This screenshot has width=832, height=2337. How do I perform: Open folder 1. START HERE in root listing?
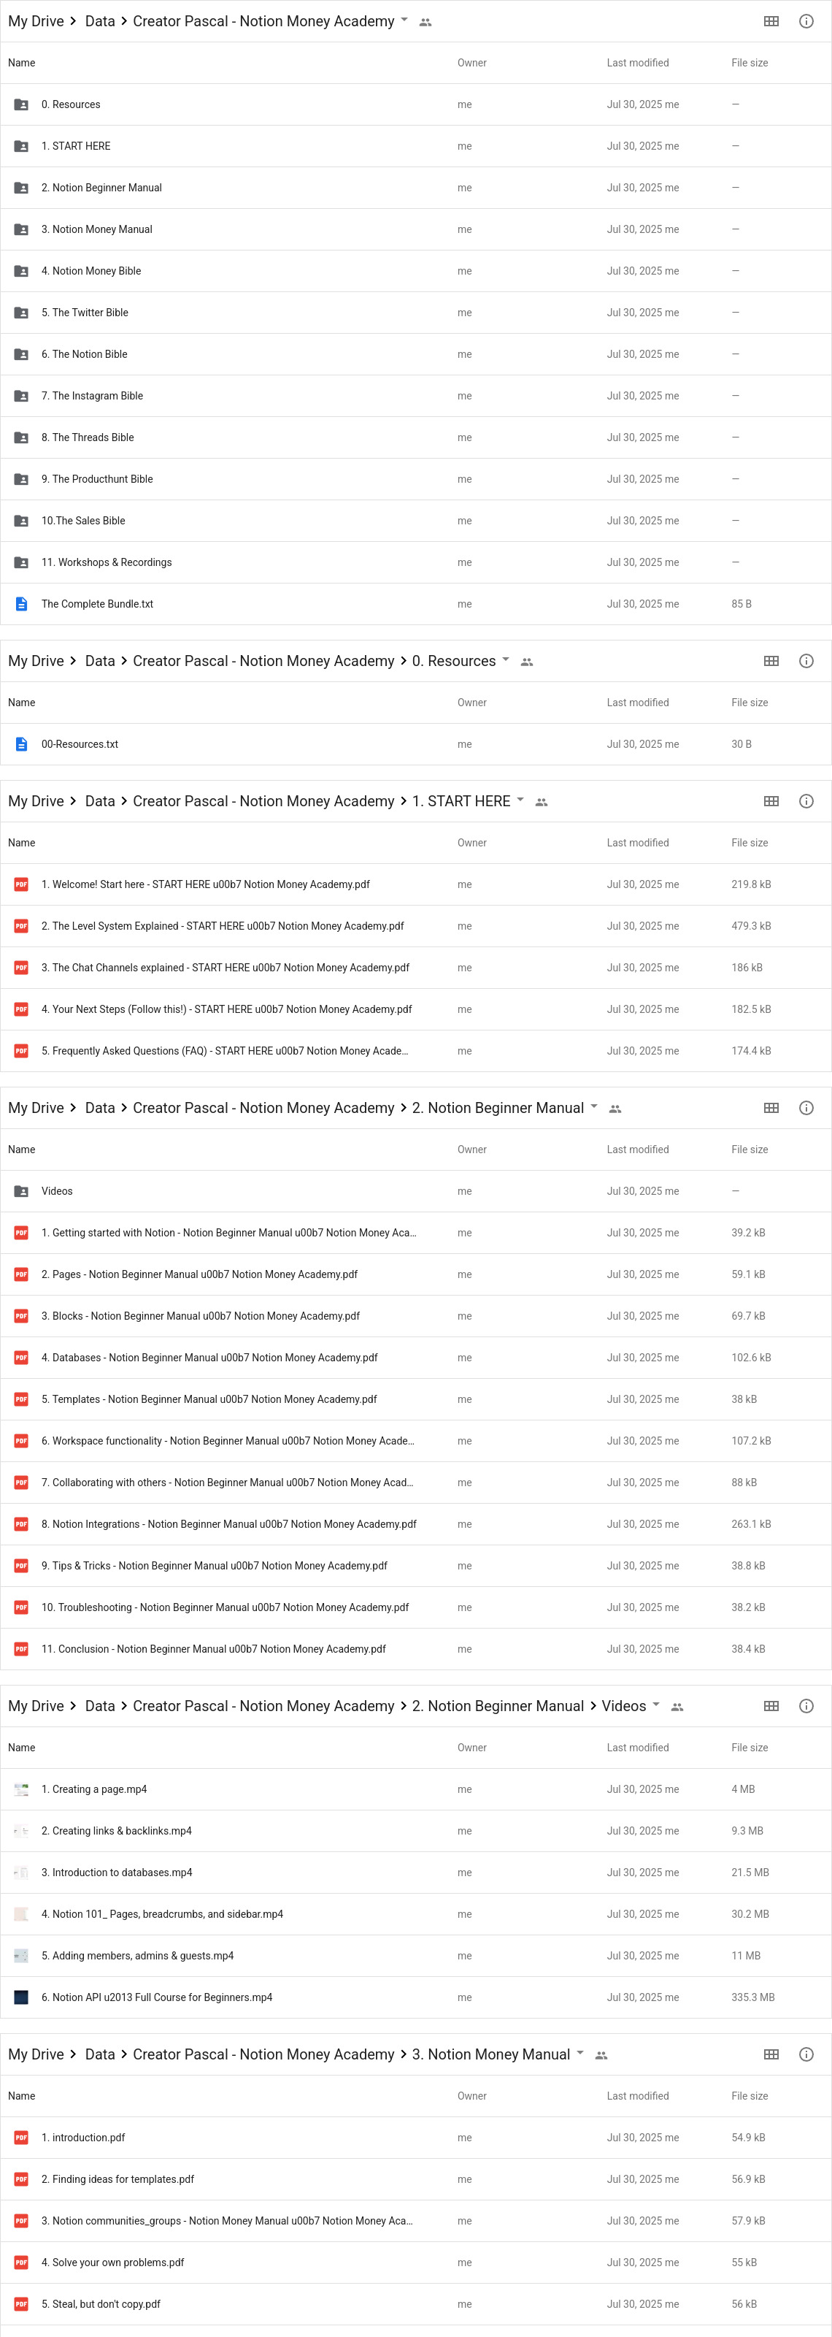[76, 147]
